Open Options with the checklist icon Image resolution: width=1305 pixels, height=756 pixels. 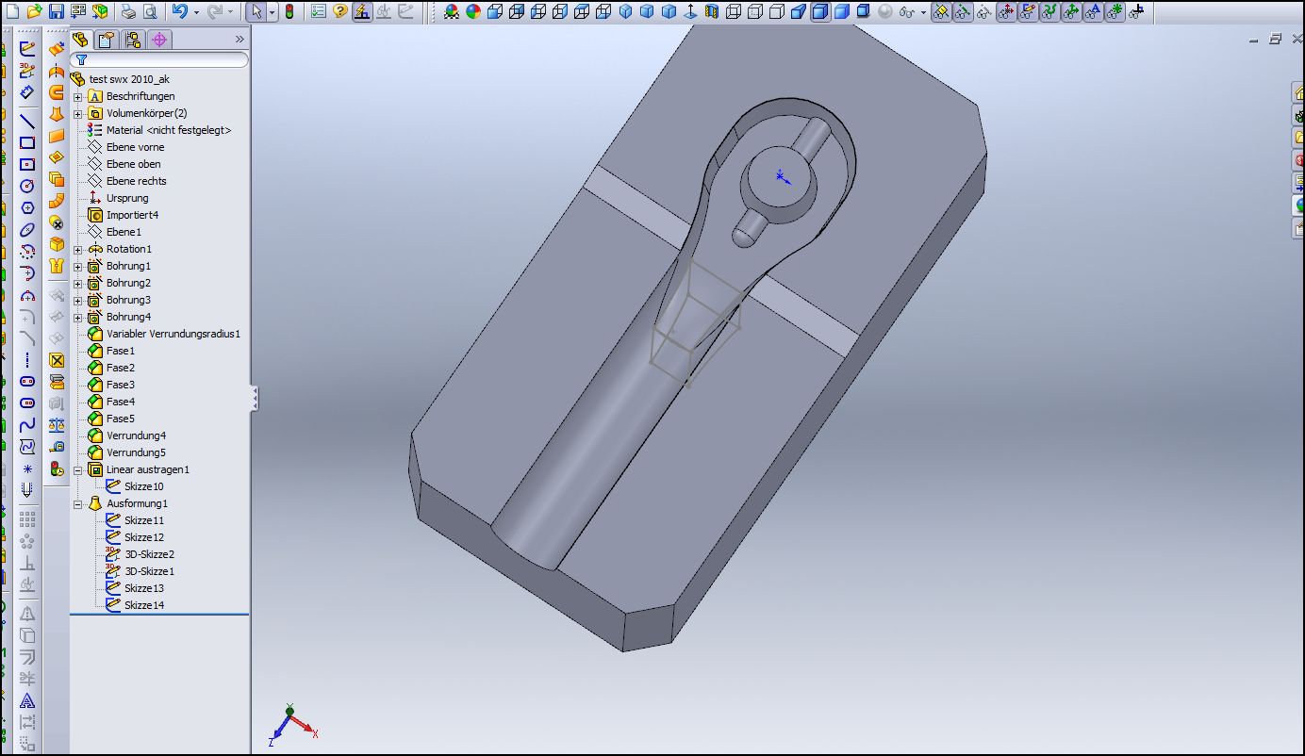click(319, 12)
